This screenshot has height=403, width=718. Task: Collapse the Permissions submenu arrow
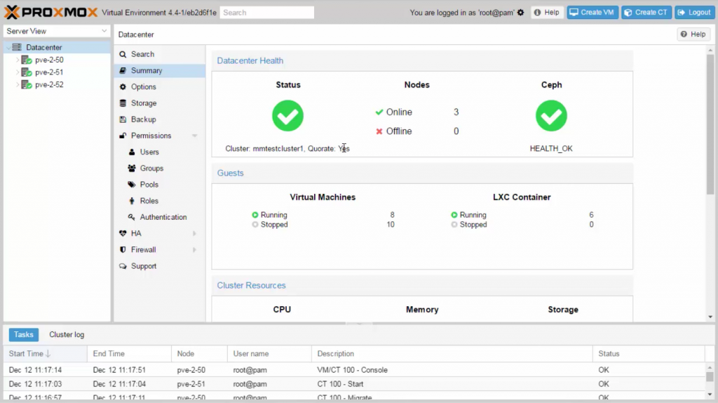pyautogui.click(x=194, y=136)
